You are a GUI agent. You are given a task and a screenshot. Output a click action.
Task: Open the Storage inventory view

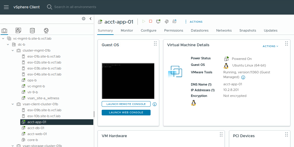tap(32, 30)
